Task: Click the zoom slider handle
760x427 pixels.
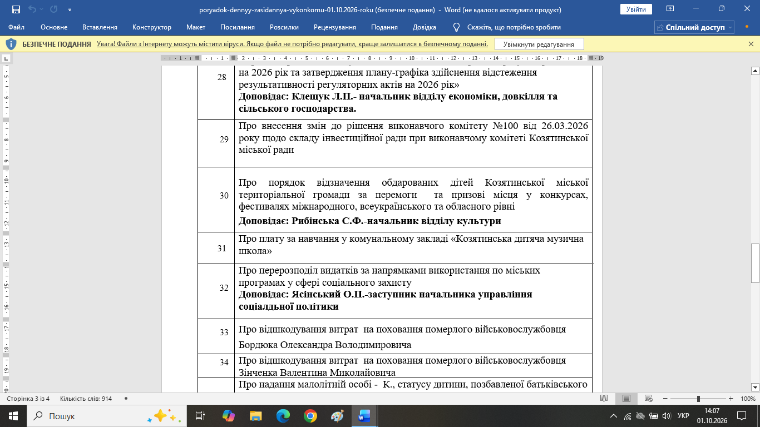Action: coord(698,399)
